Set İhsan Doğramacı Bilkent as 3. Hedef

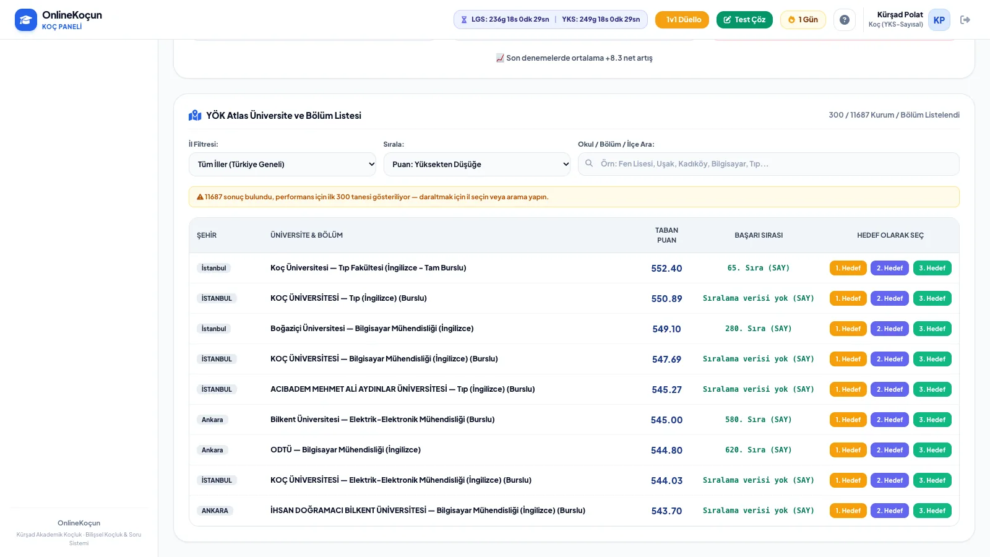tap(932, 511)
